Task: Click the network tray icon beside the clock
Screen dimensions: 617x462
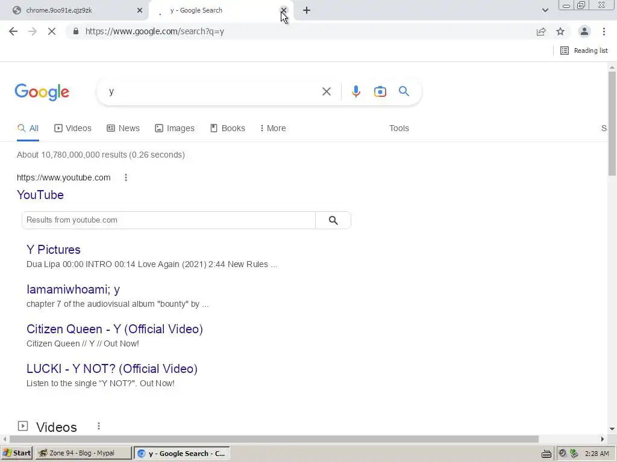Action: [574, 454]
